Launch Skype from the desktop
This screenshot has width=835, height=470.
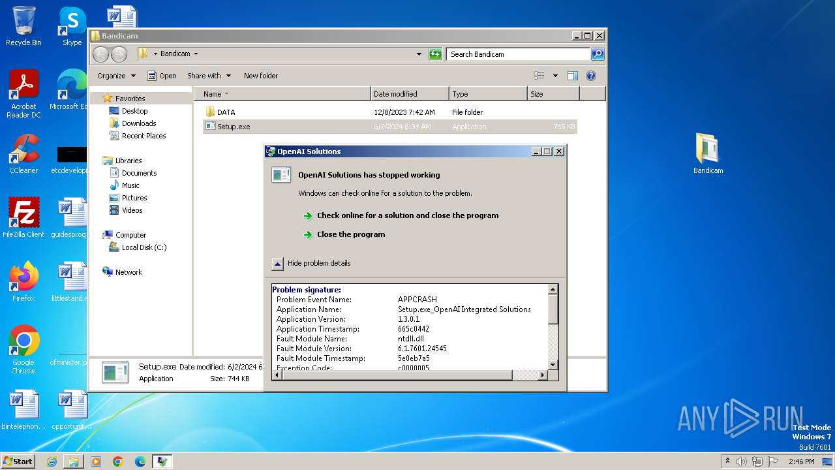click(x=72, y=26)
